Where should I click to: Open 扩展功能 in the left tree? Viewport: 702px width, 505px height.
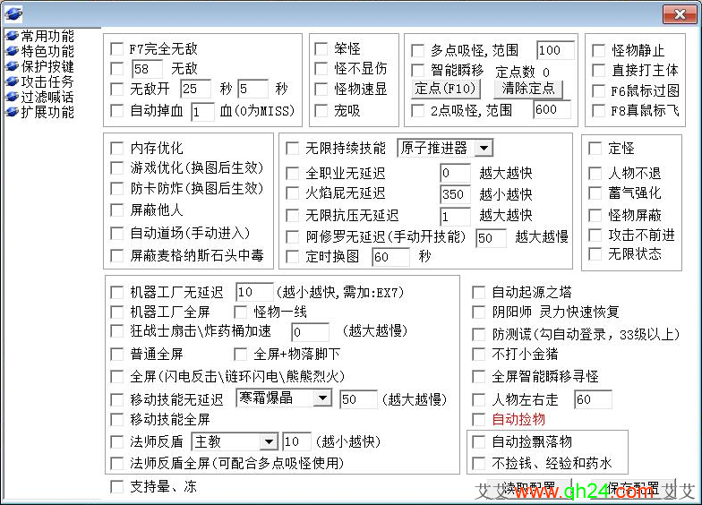tap(47, 113)
